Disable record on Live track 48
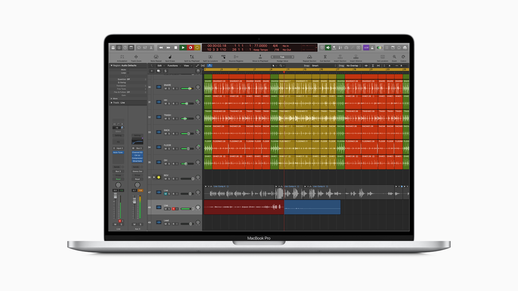518x291 pixels. [x=173, y=209]
